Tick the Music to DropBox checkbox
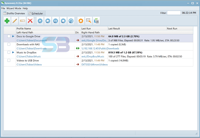The height and width of the screenshot is (138, 200). coord(9,52)
